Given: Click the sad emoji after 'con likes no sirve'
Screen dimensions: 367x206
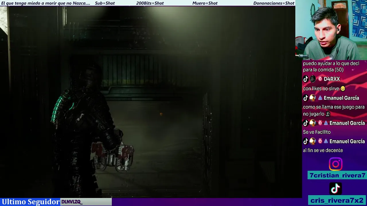Looking at the screenshot, I should coord(343,89).
